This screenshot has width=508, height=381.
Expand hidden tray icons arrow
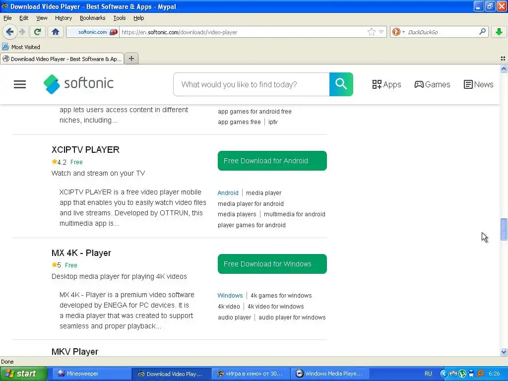[x=444, y=374]
